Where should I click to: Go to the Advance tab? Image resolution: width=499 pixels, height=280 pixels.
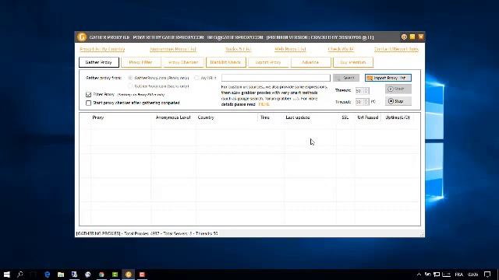310,62
